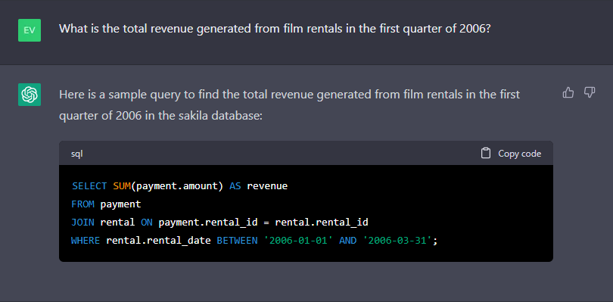Click the revenue alias in the first code line
The width and height of the screenshot is (613, 302).
(x=267, y=185)
